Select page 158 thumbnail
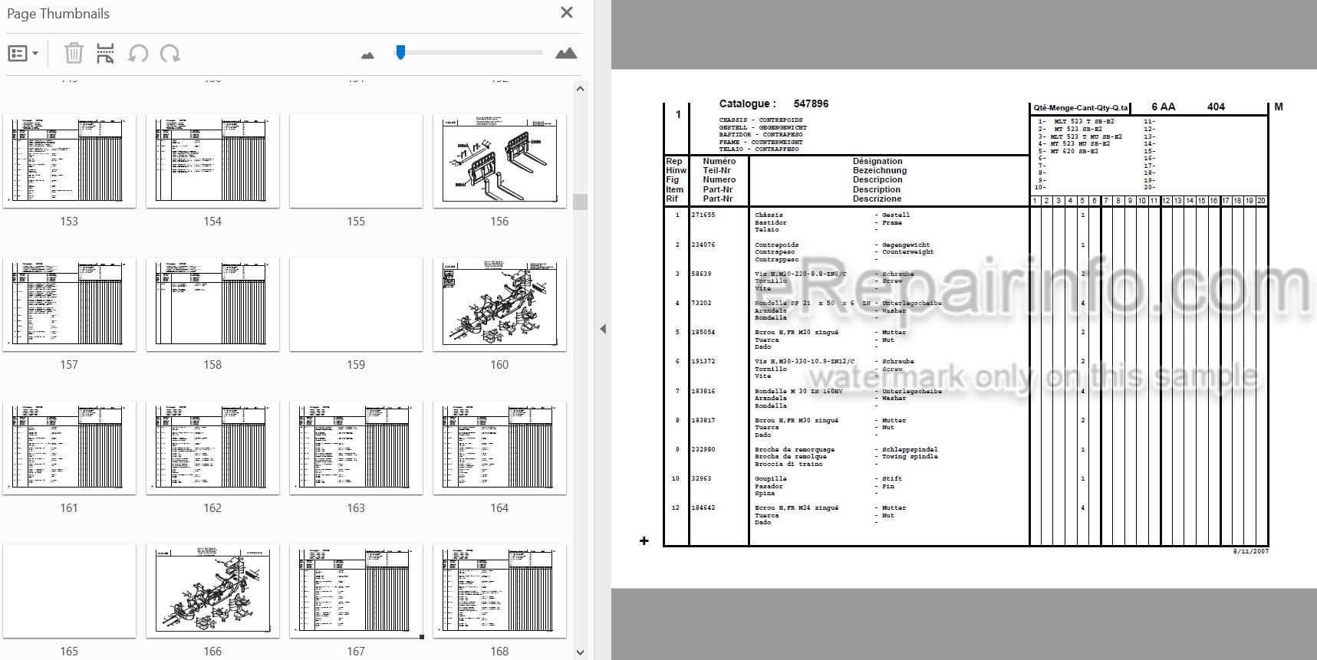Image resolution: width=1317 pixels, height=660 pixels. pyautogui.click(x=212, y=304)
